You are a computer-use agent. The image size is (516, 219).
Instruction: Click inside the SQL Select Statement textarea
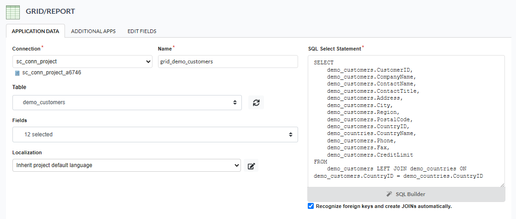click(x=406, y=121)
